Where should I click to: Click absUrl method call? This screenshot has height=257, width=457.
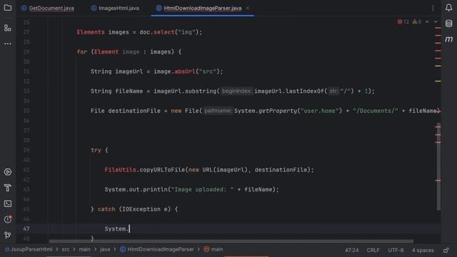185,71
